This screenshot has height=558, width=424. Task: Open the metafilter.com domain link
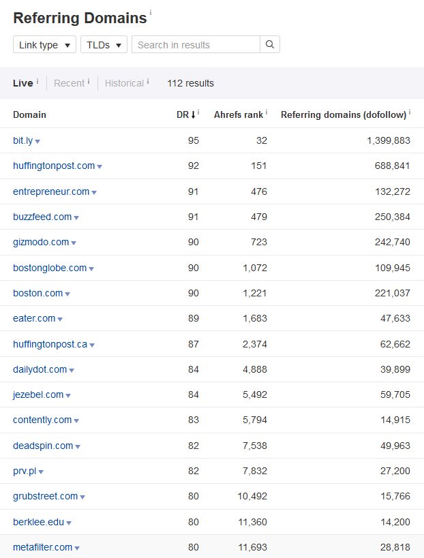[43, 547]
